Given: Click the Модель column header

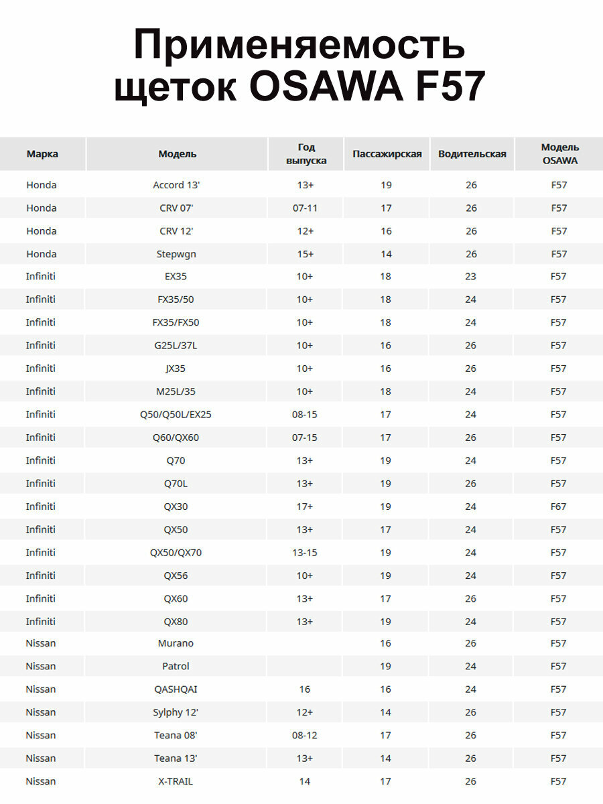Looking at the screenshot, I should click(x=177, y=154).
